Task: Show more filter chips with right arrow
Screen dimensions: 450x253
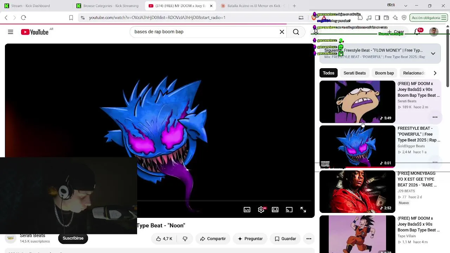Action: click(x=435, y=73)
